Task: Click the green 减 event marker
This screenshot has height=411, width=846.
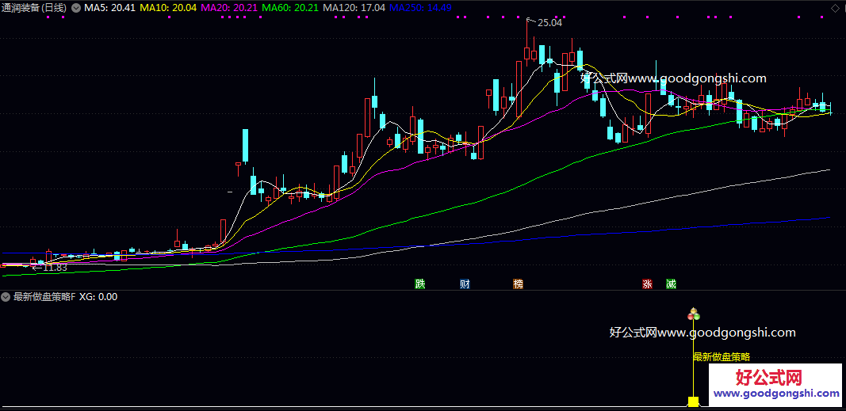Action: [671, 284]
